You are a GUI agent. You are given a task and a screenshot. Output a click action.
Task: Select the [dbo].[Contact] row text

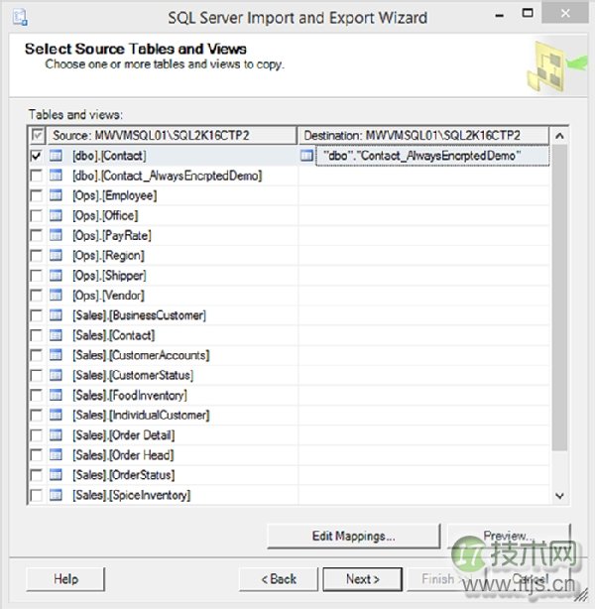click(x=109, y=156)
